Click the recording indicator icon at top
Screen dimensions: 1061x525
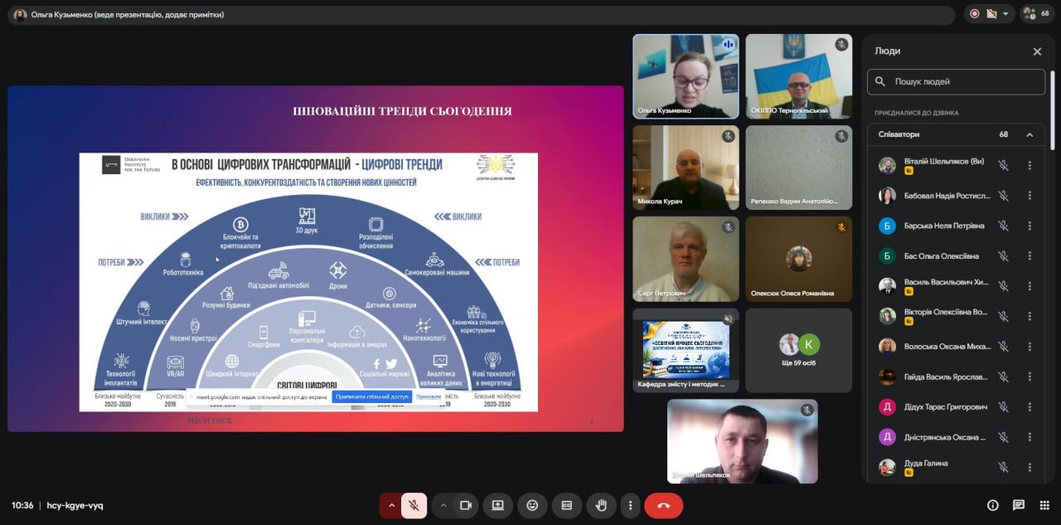[x=975, y=13]
